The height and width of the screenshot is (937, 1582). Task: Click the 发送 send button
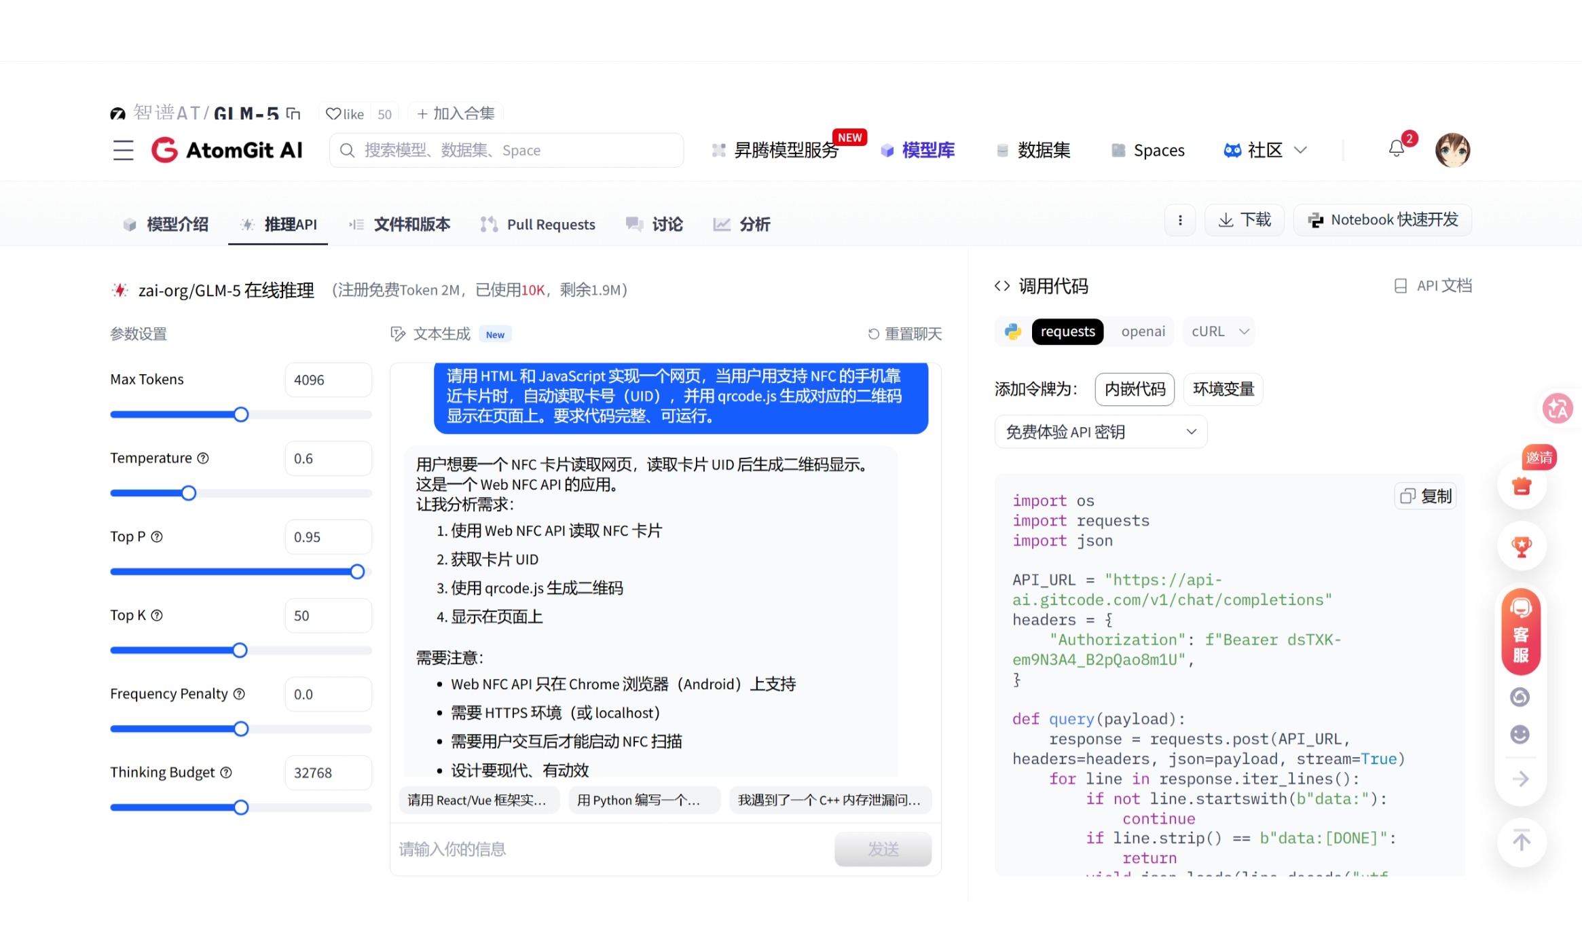(883, 849)
